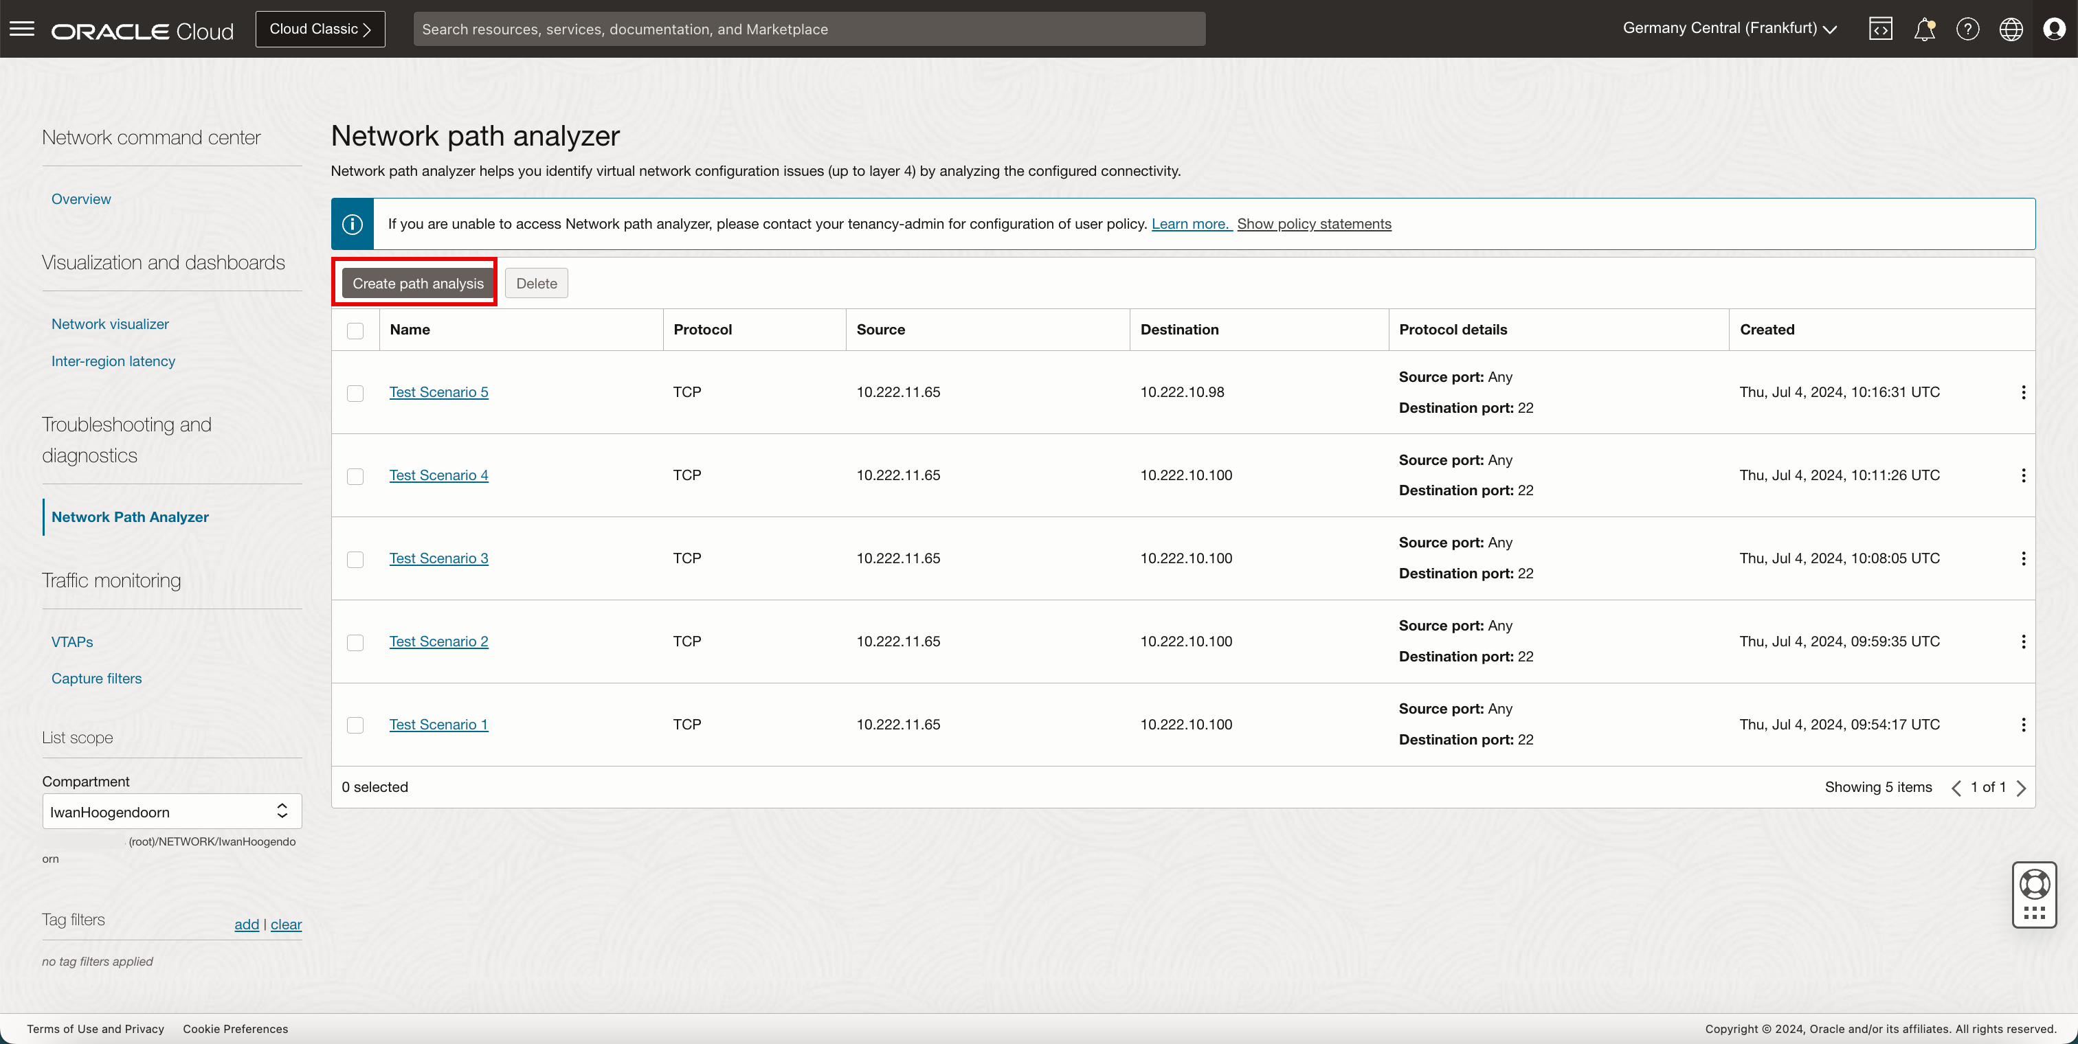Screen dimensions: 2078x1044
Task: Click Create path analysis button
Action: [418, 284]
